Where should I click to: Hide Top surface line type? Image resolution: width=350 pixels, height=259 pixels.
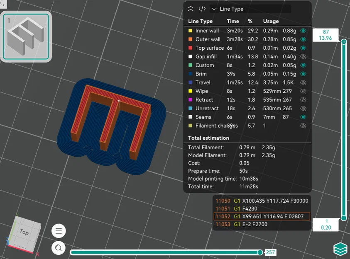coord(303,48)
